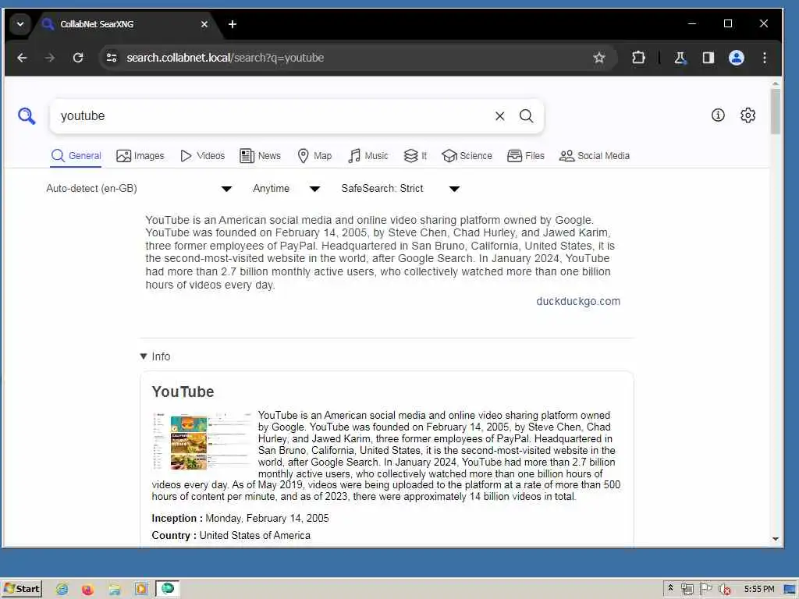Viewport: 799px width, 599px height.
Task: Open the Windows Start menu
Action: [x=21, y=589]
